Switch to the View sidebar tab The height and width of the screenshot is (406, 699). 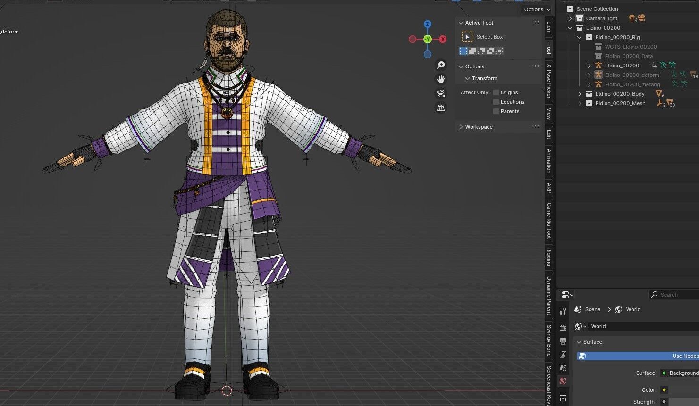549,114
